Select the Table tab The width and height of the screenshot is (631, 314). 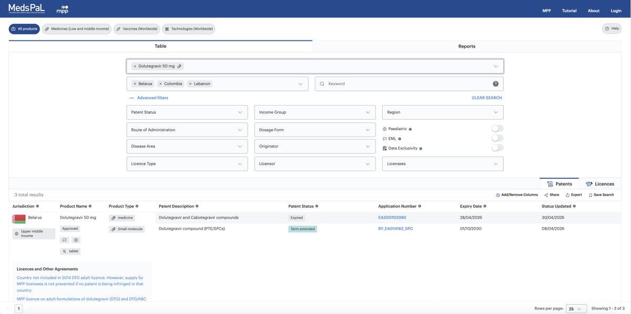tap(160, 46)
